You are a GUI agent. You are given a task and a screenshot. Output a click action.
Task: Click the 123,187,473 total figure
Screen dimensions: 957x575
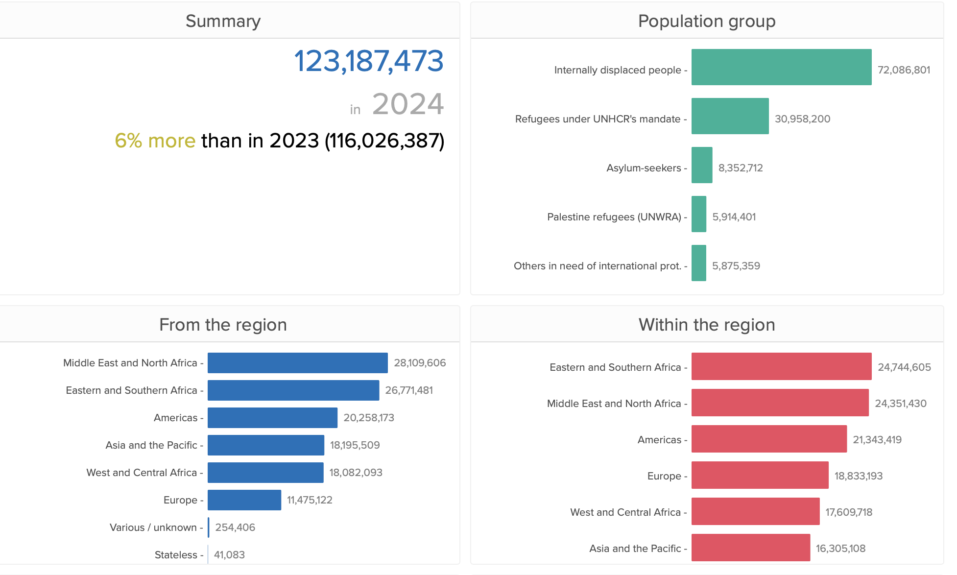[368, 61]
